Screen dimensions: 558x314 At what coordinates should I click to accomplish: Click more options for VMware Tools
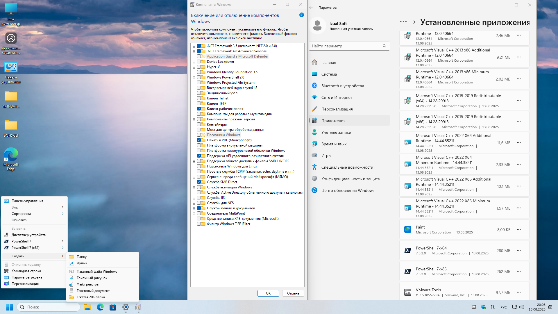pos(519,292)
